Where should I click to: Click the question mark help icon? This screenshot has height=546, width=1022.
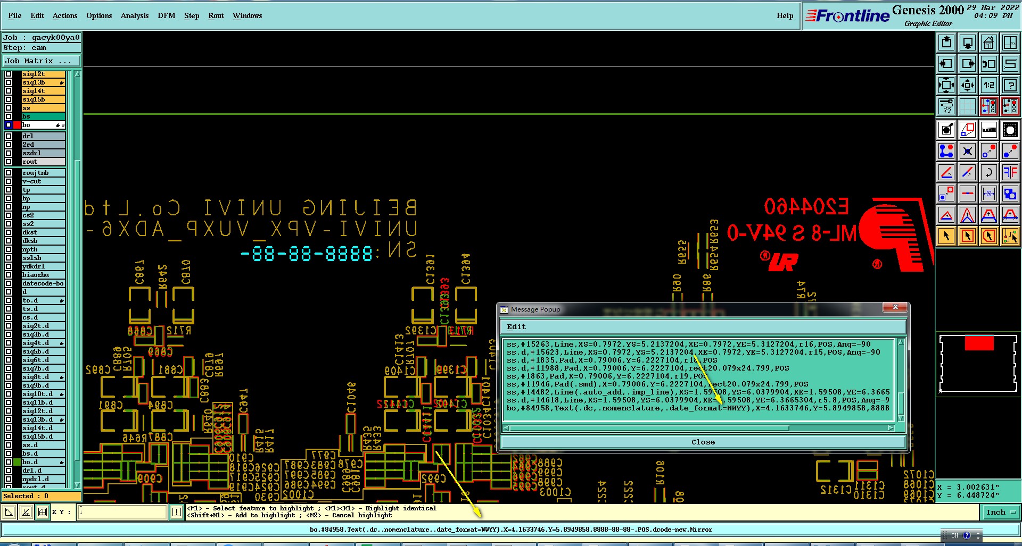pyautogui.click(x=1010, y=85)
